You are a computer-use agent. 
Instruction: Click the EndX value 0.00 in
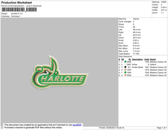(x=136, y=40)
